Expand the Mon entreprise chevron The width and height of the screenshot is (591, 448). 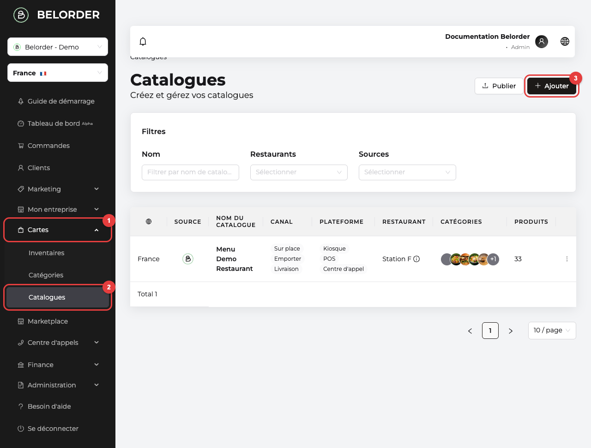(x=96, y=209)
